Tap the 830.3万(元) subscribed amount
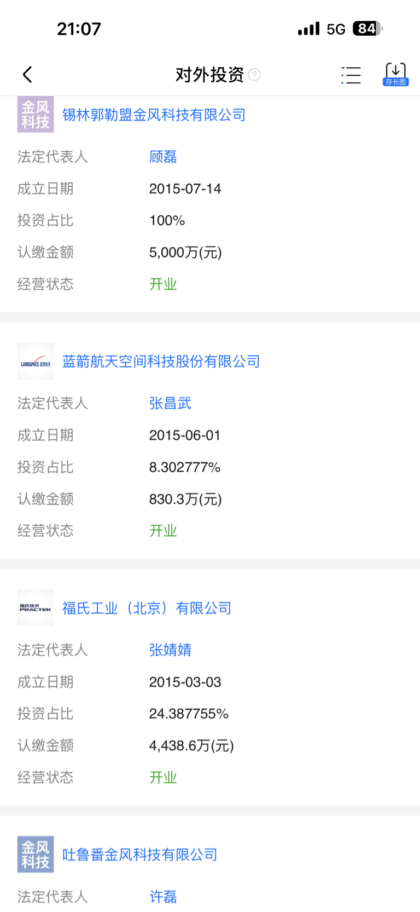This screenshot has width=420, height=912. (x=185, y=499)
